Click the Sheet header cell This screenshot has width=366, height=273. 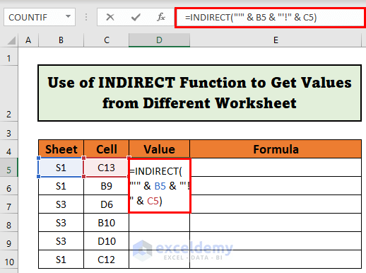click(61, 149)
